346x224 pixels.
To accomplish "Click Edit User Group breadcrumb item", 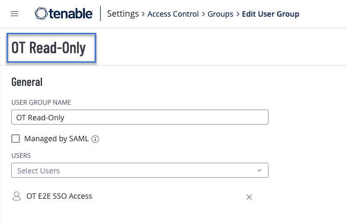I will [270, 14].
